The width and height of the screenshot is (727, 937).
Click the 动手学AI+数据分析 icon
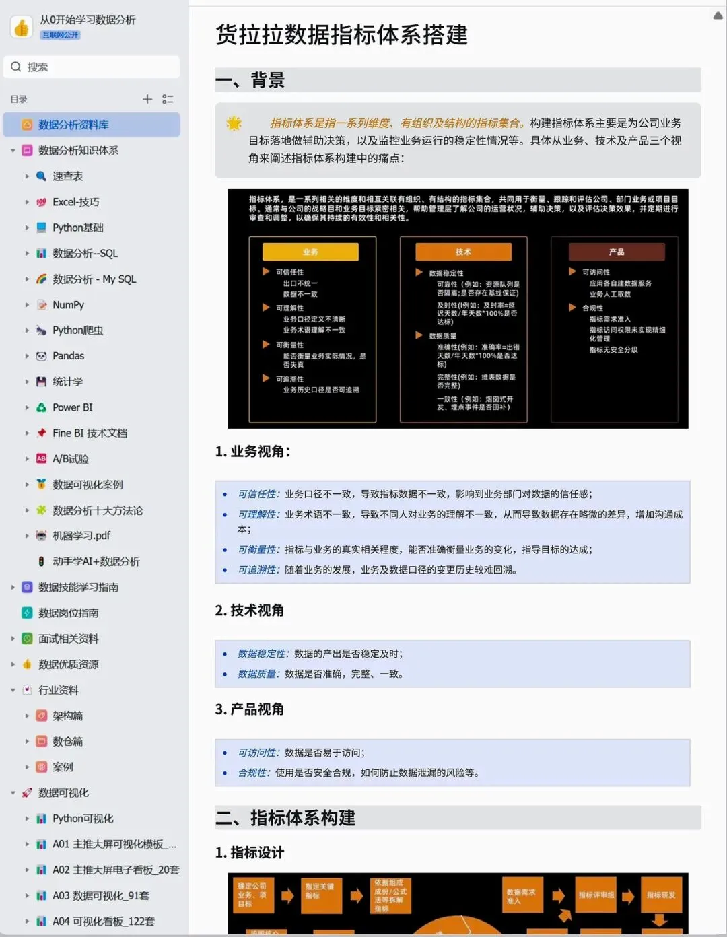(x=41, y=561)
